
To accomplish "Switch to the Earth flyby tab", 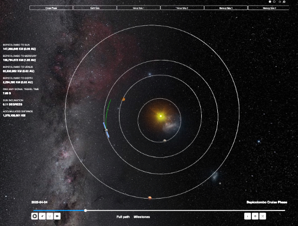I will [95, 8].
